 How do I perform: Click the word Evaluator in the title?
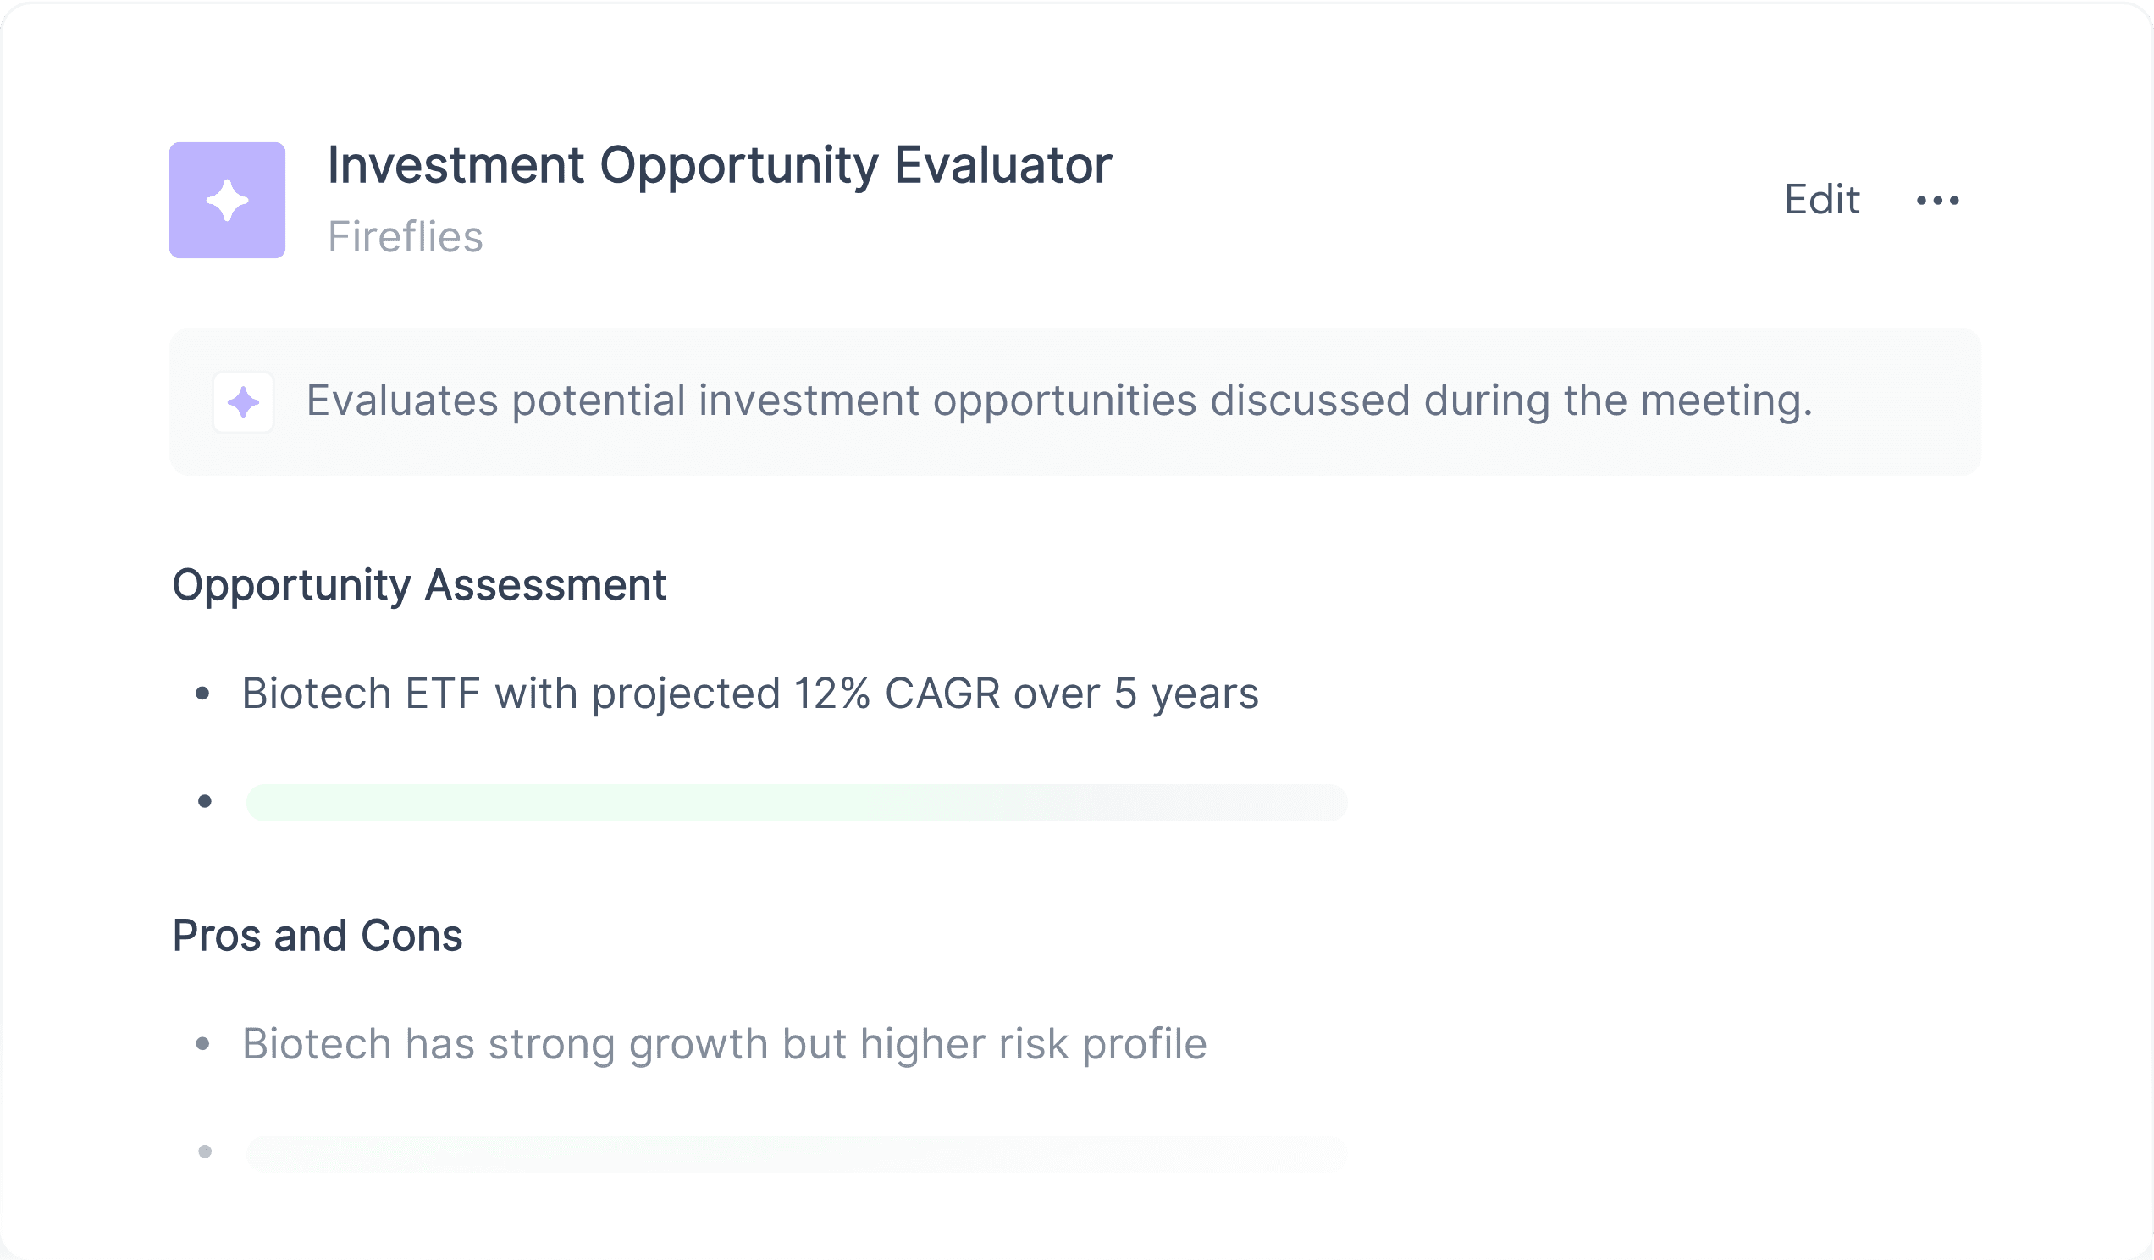(1002, 164)
